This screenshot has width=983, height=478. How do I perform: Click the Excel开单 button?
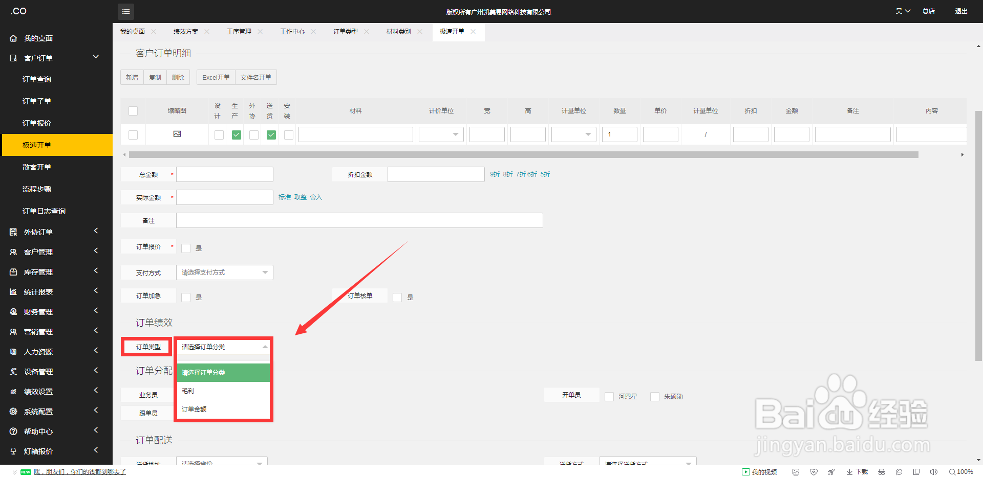pos(216,77)
